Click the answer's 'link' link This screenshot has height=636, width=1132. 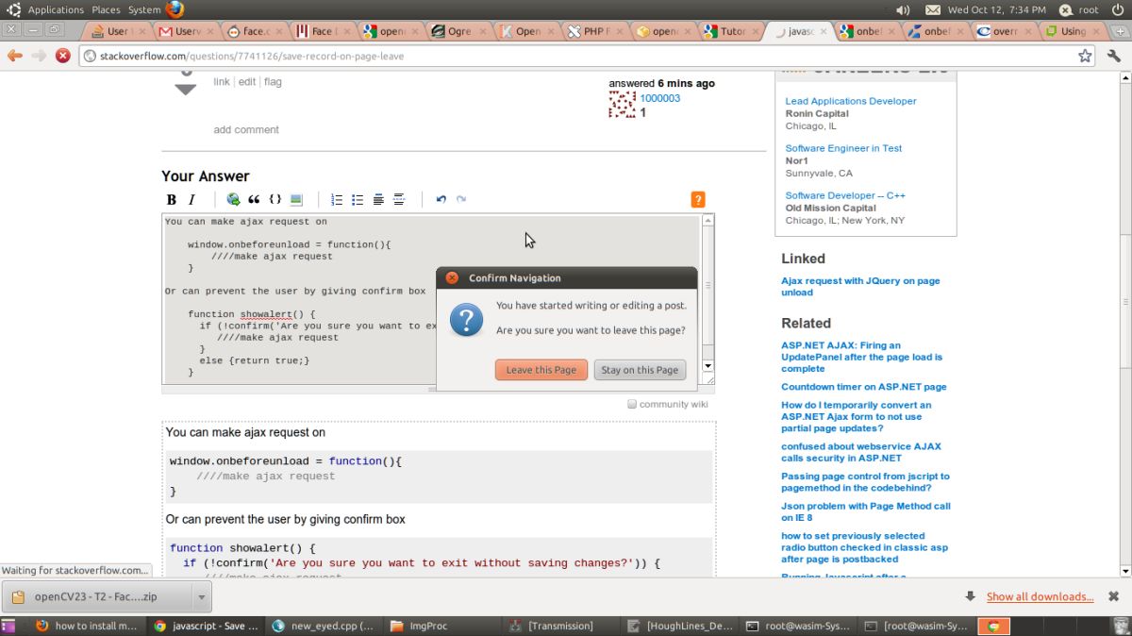pos(222,82)
